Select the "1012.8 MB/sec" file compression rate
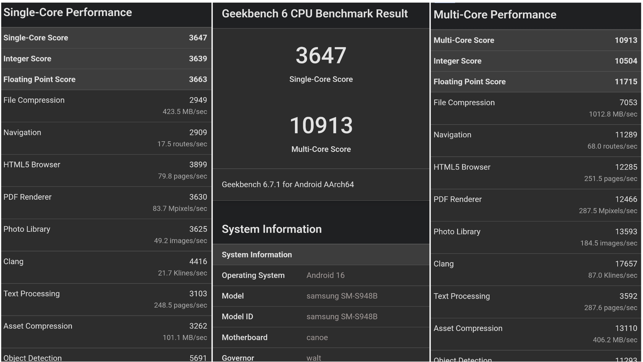This screenshot has height=362, width=643. 613,114
